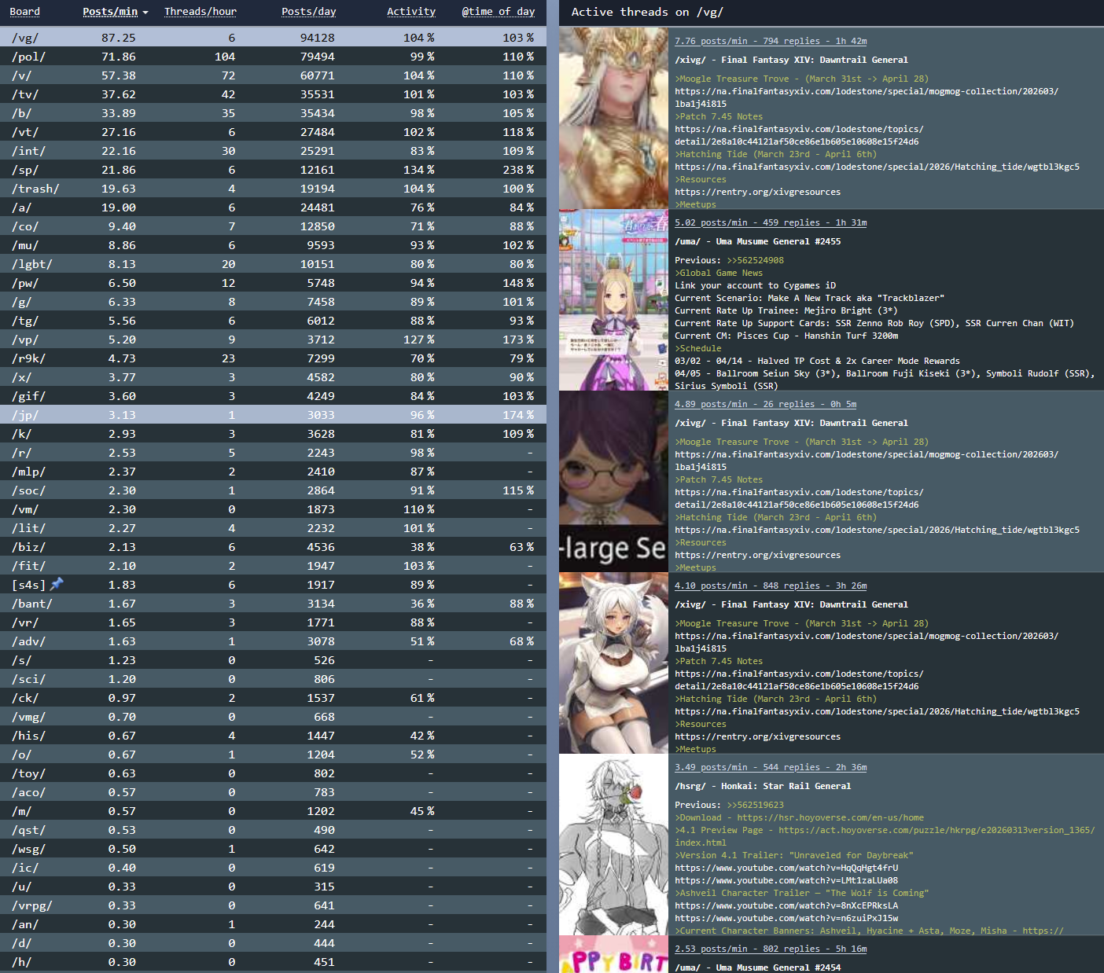This screenshot has height=973, width=1104.
Task: Select the /toy/ board row
Action: [x=273, y=773]
